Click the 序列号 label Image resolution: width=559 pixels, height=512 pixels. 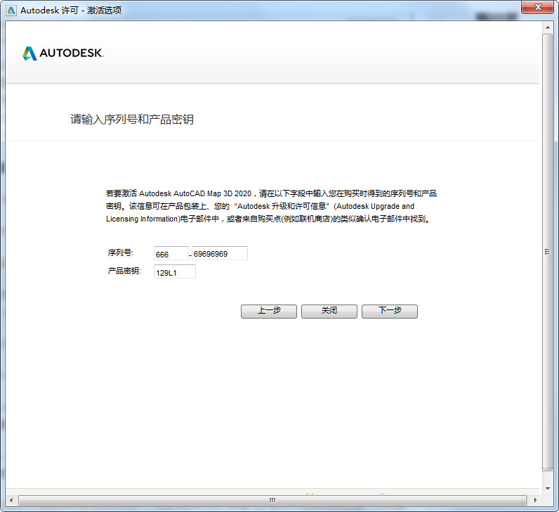point(121,252)
